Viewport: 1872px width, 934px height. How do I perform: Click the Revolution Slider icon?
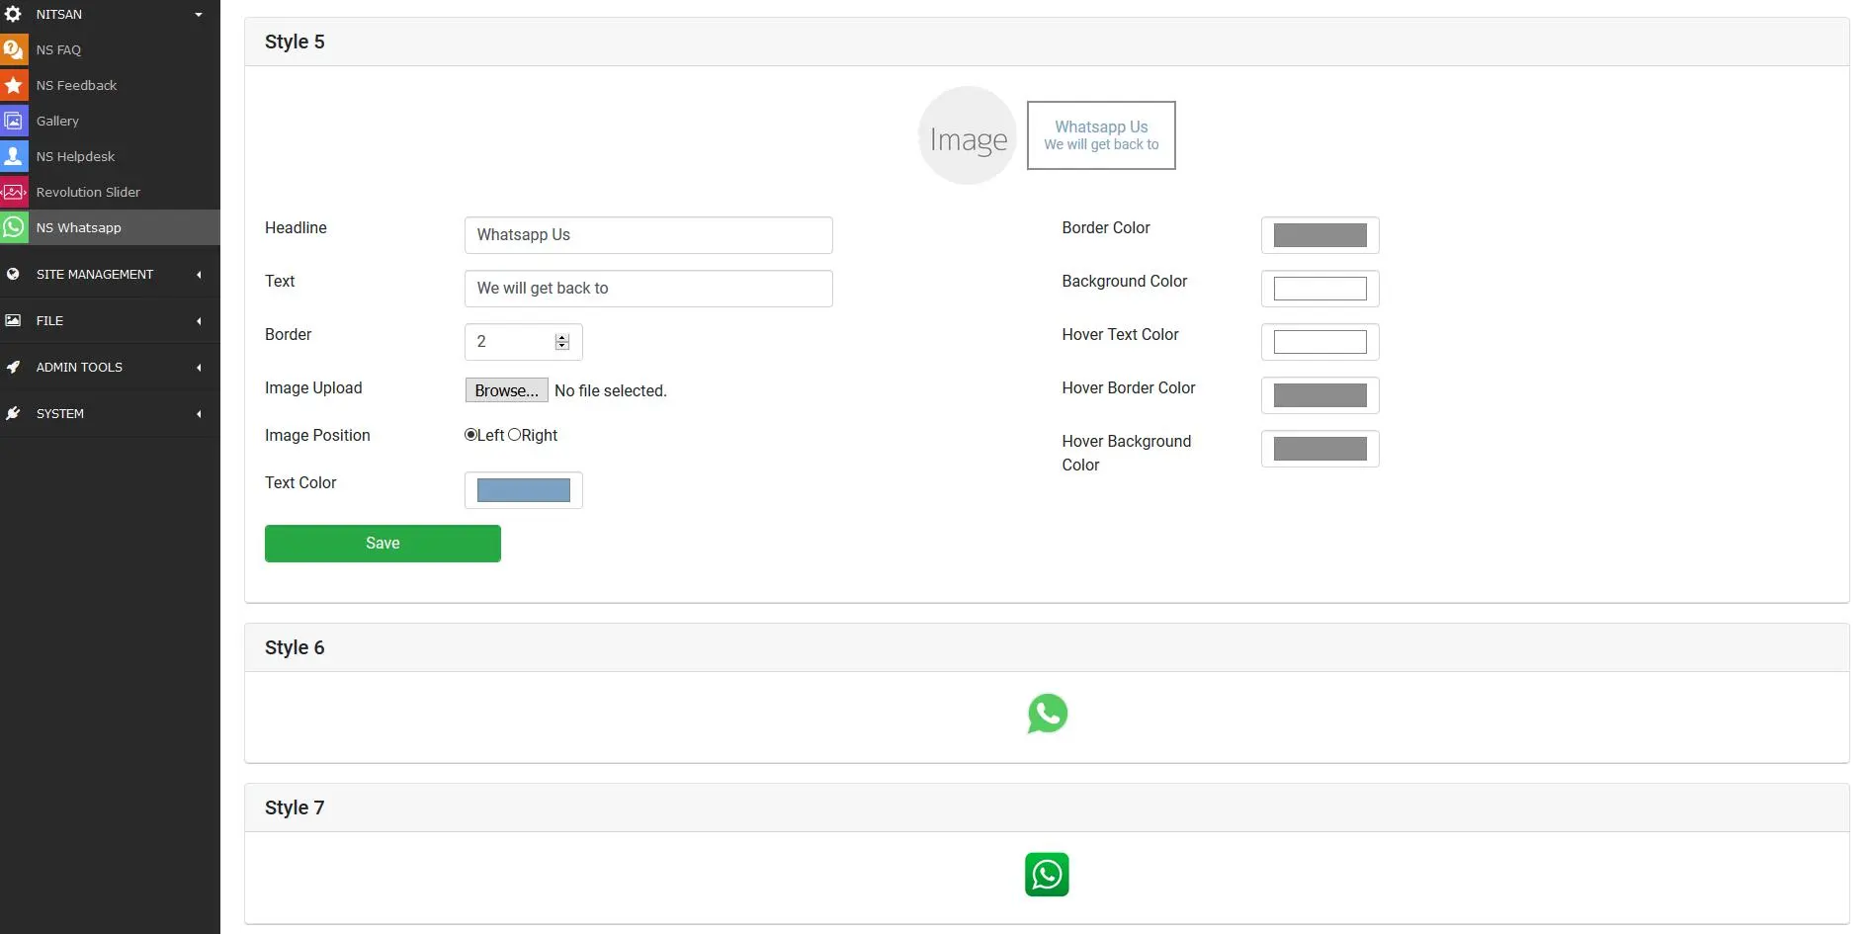coord(14,192)
